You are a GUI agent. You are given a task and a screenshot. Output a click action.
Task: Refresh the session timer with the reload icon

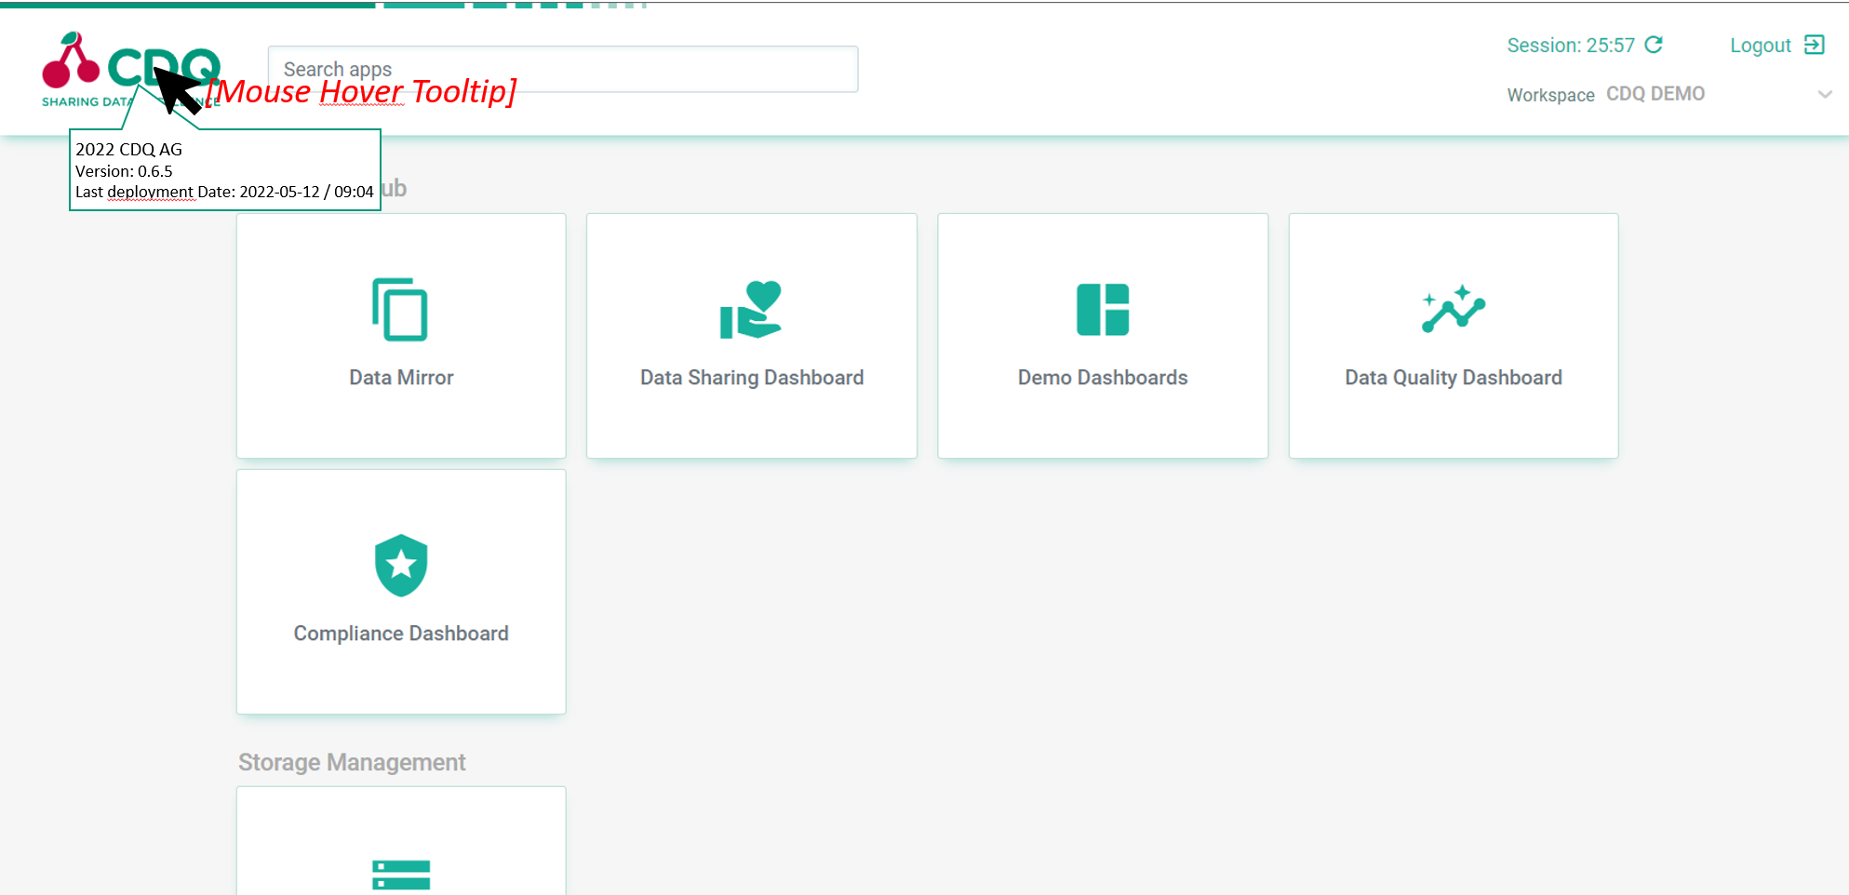[x=1654, y=45]
